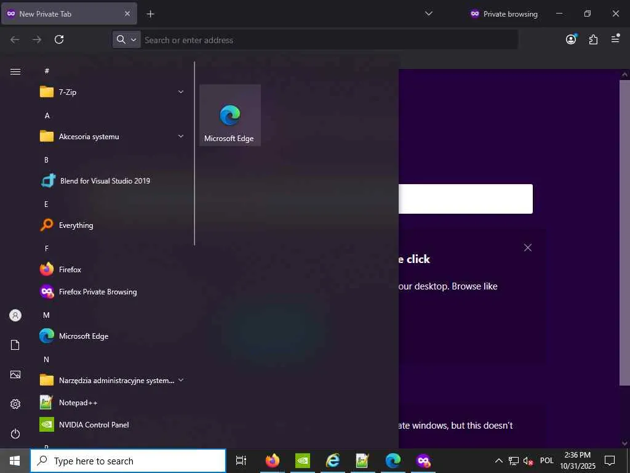The width and height of the screenshot is (630, 473).
Task: Jump to the # letter header
Action: [x=47, y=71]
